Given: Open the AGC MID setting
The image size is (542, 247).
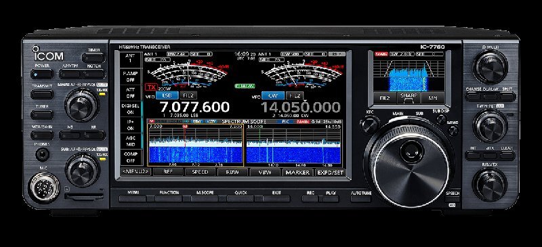Looking at the screenshot, I should (131, 141).
